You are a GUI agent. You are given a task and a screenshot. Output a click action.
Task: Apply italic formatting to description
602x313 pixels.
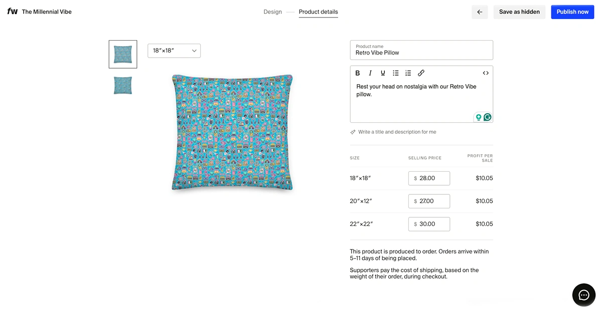(370, 73)
